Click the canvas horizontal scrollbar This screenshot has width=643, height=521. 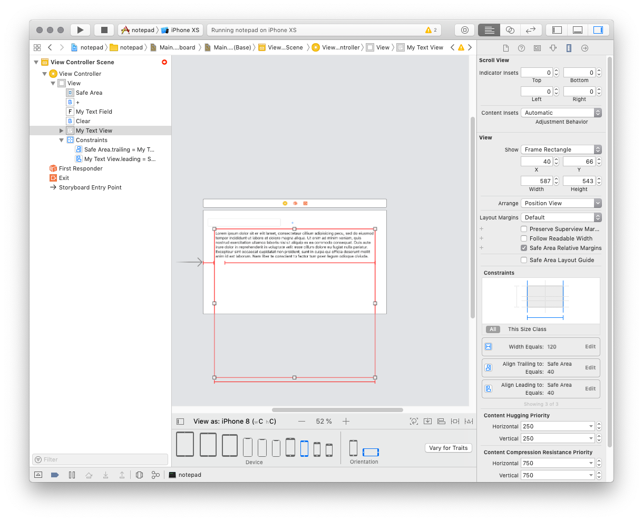tap(337, 410)
